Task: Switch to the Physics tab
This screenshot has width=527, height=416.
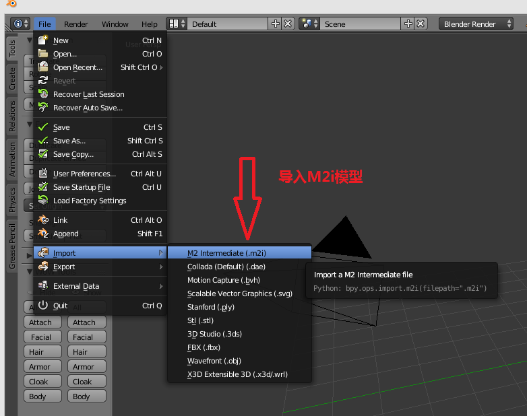Action: (12, 200)
